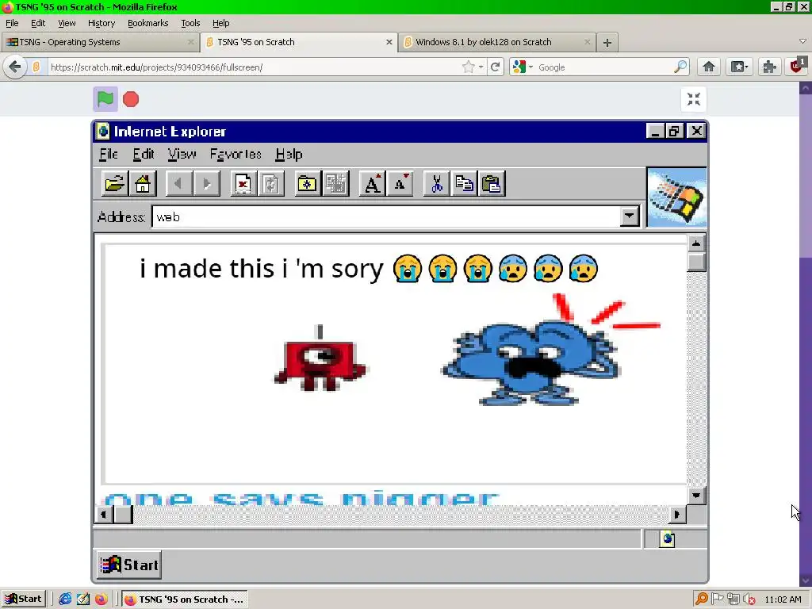Open Firefox's Bookmarks menu
The height and width of the screenshot is (609, 812).
148,23
